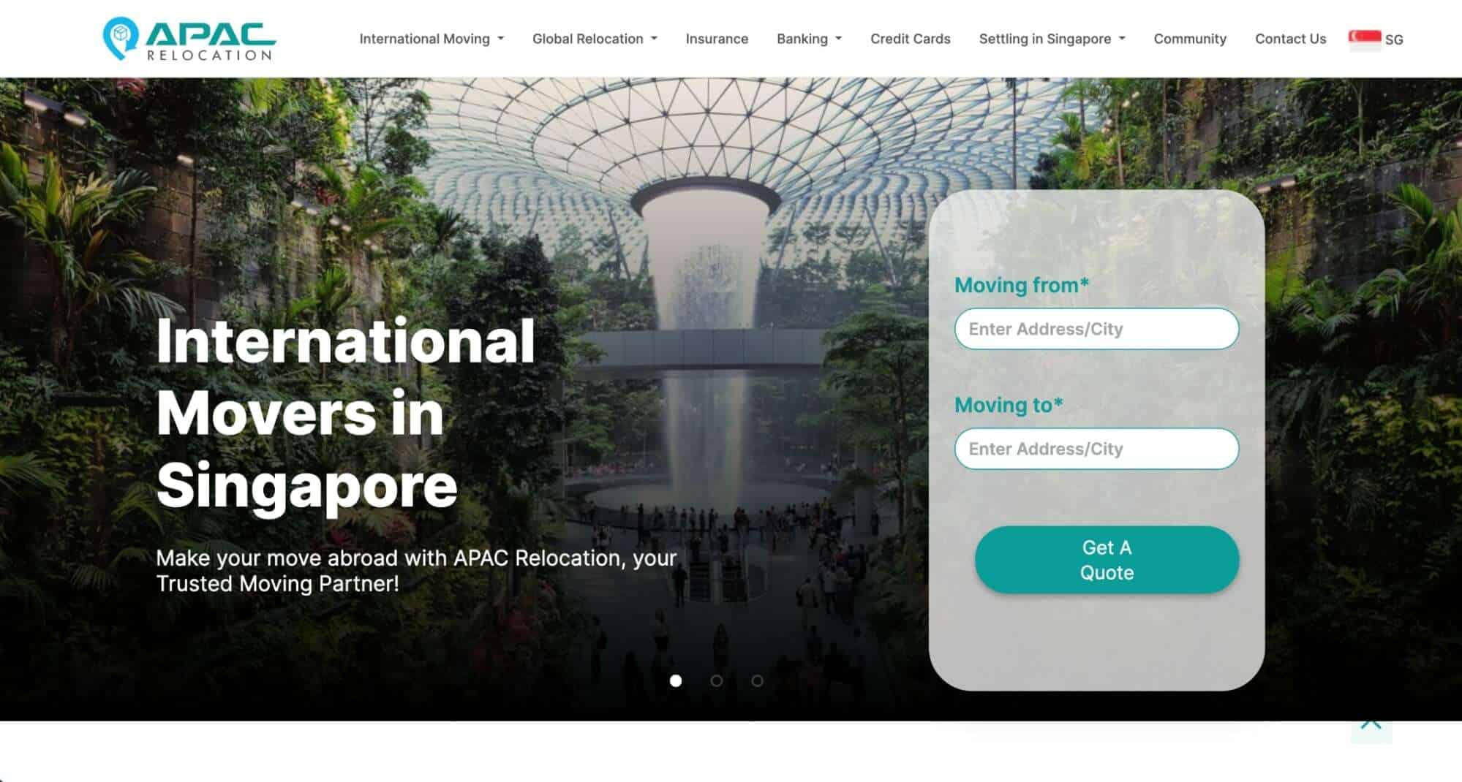Expand Settling in Singapore menu

click(x=1052, y=39)
